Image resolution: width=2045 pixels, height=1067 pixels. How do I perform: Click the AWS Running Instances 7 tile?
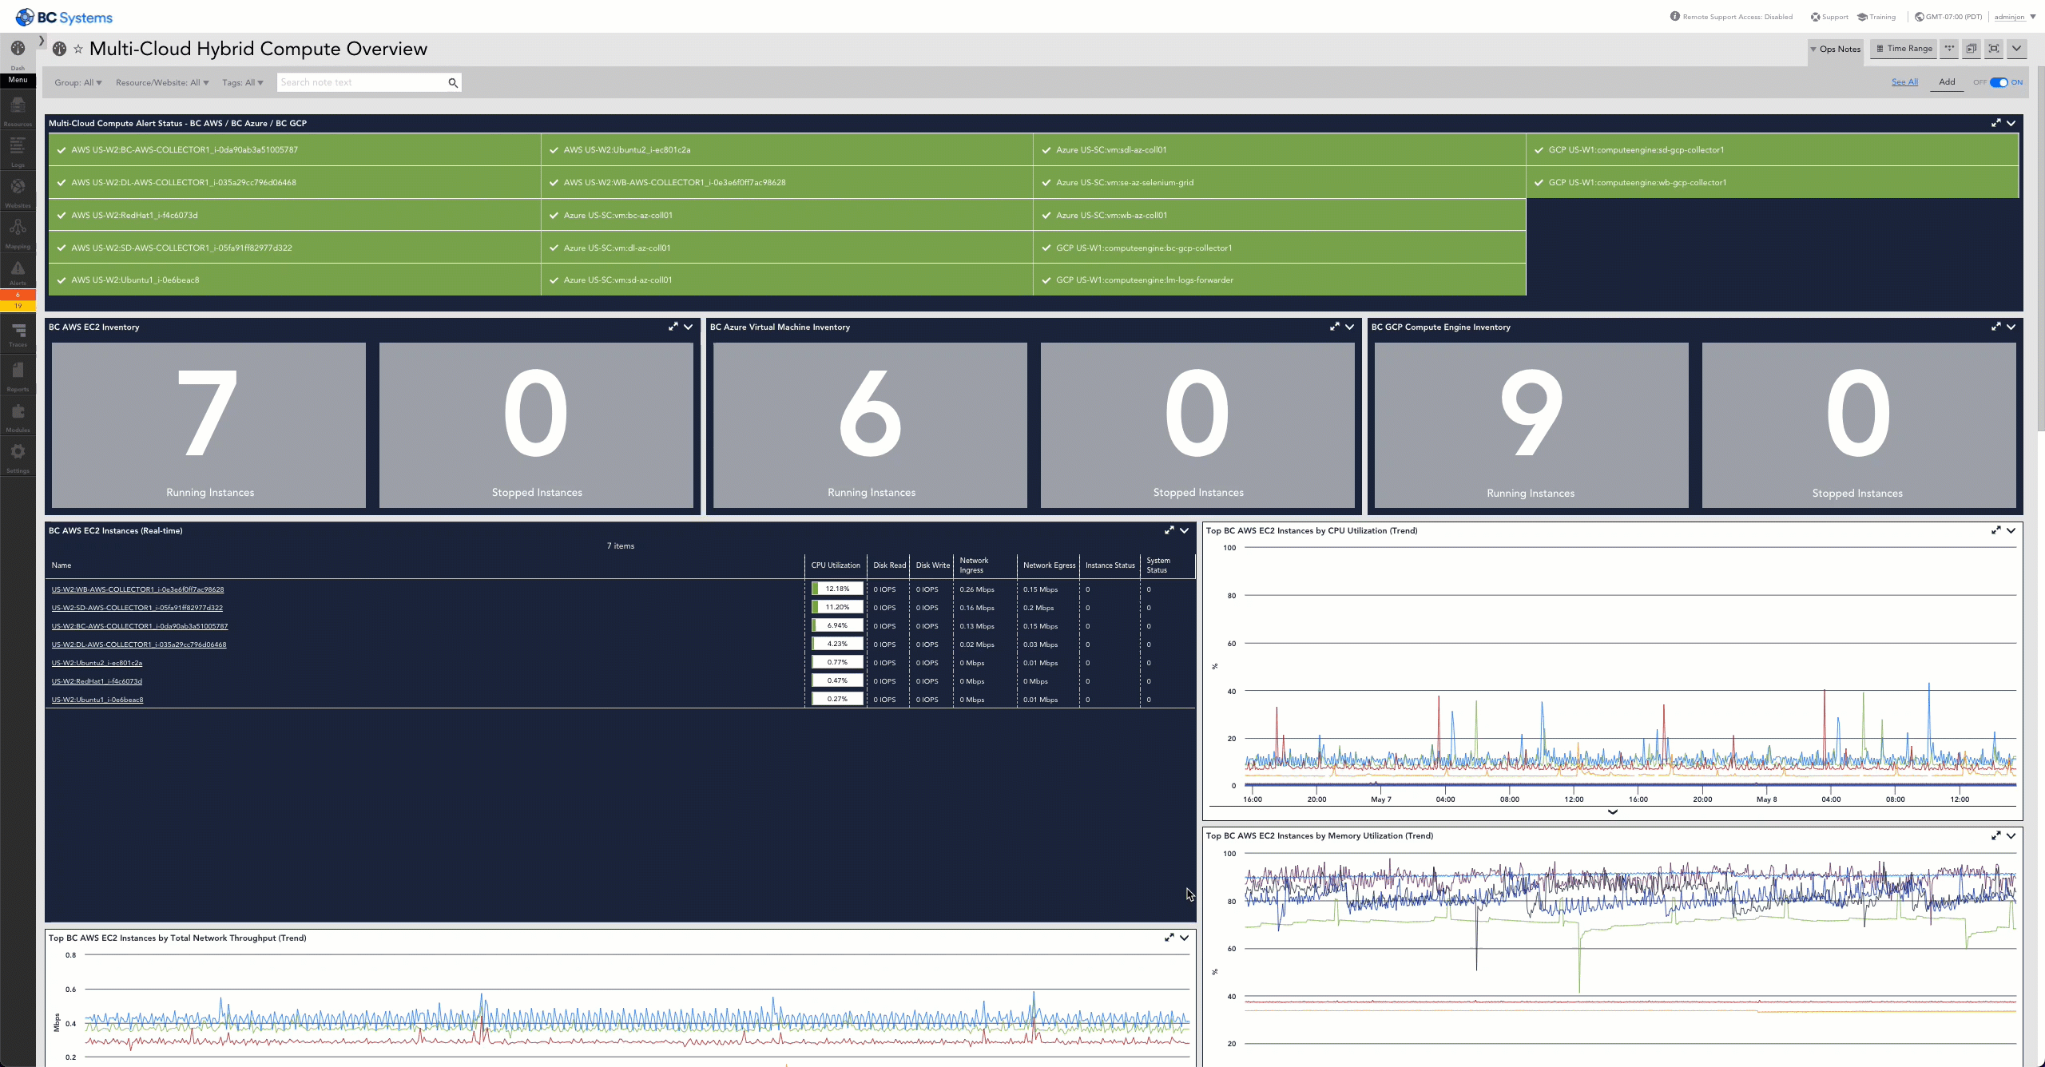pos(208,425)
